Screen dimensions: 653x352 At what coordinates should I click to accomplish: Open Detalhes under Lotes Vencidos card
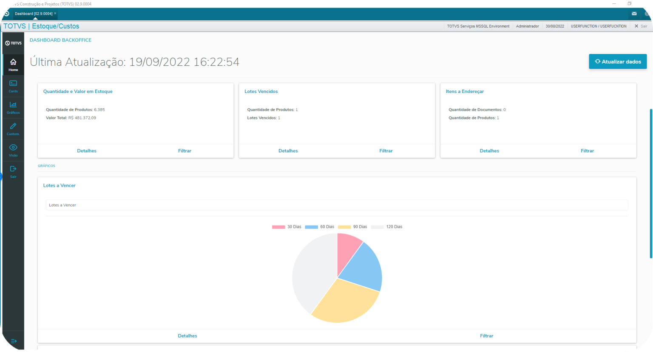[288, 151]
